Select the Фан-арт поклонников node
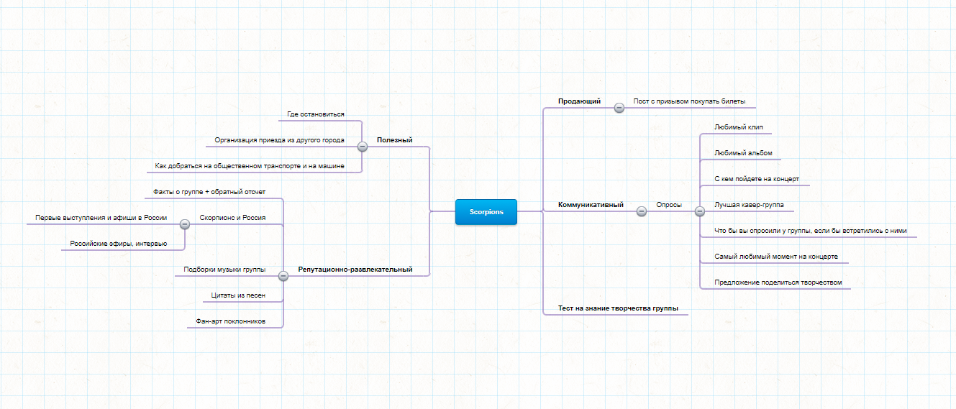The height and width of the screenshot is (409, 956). click(x=230, y=321)
